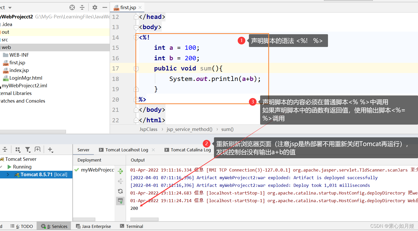This screenshot has width=418, height=231.
Task: Click line number 16 in the gutter
Action: point(116,58)
